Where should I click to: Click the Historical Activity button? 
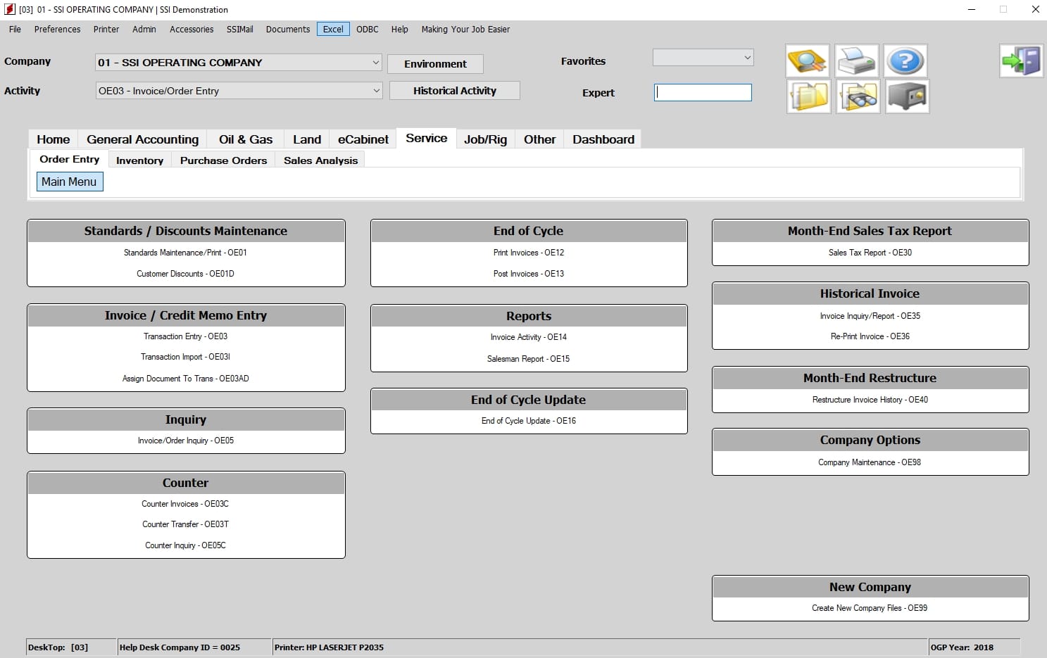(x=454, y=90)
